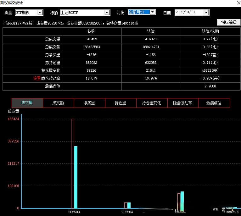This screenshot has width=241, height=216.
Task: Click the 218217 y-axis label
Action: click(x=14, y=163)
